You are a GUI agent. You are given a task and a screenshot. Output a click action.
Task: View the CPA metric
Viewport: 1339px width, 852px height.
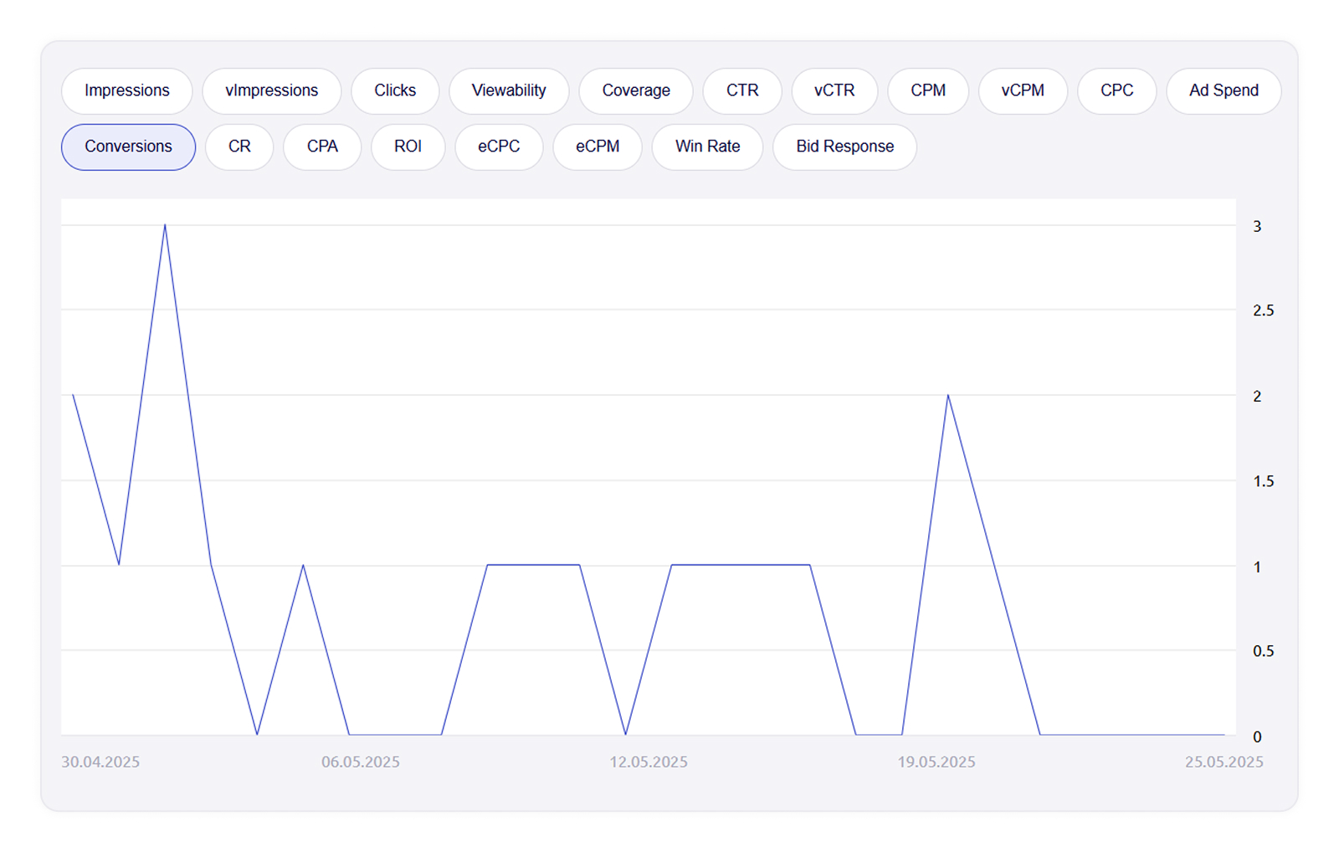tap(321, 146)
